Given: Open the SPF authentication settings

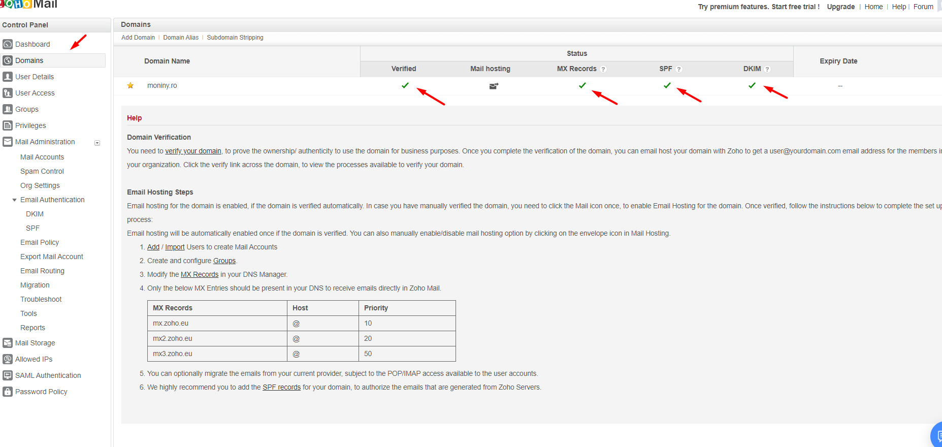Looking at the screenshot, I should pyautogui.click(x=33, y=228).
